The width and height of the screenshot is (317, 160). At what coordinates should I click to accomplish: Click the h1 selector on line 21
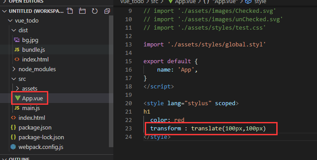point(147,111)
